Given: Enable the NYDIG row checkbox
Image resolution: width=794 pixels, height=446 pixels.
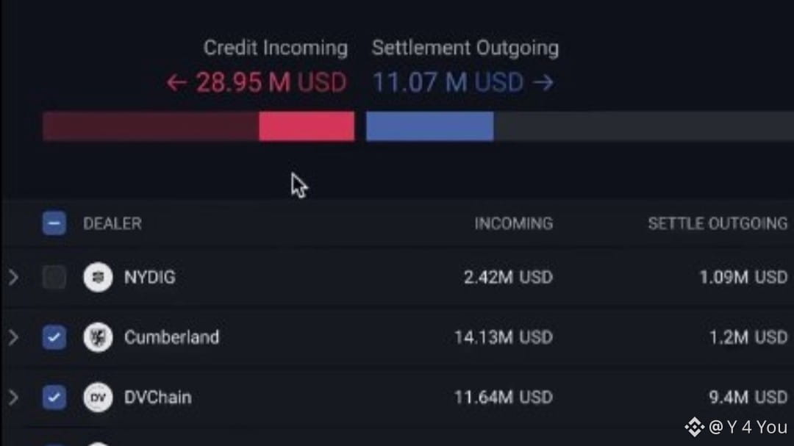Looking at the screenshot, I should click(54, 278).
